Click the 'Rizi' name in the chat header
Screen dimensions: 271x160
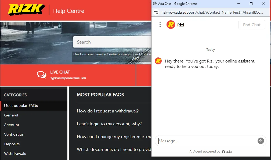[180, 25]
